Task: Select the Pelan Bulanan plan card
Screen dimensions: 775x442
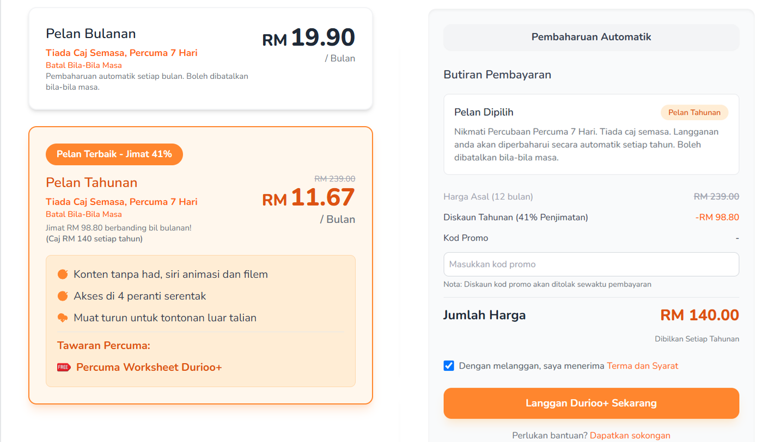Action: tap(200, 59)
